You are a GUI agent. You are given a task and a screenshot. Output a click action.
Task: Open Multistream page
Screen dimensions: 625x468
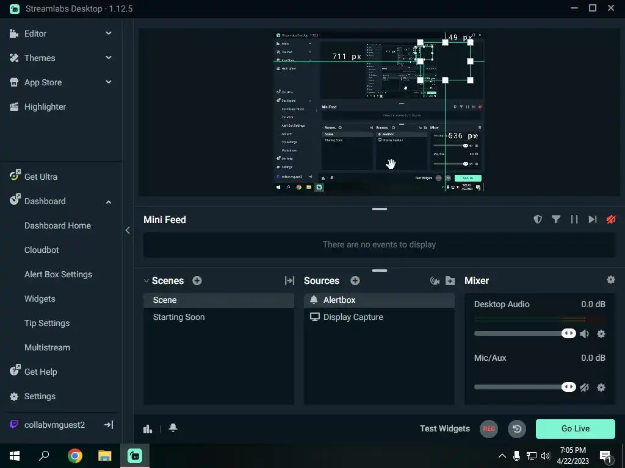point(48,347)
